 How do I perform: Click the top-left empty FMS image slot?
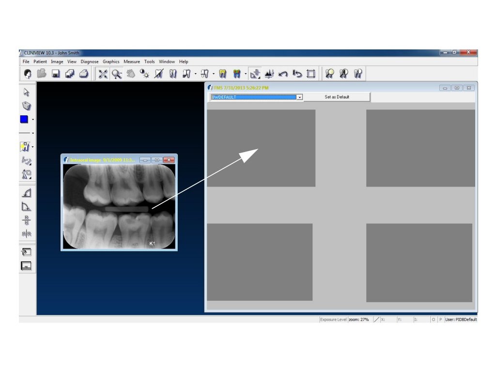[261, 148]
